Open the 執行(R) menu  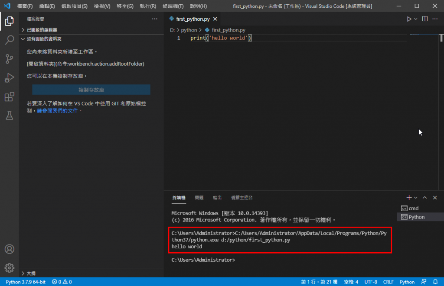[148, 6]
